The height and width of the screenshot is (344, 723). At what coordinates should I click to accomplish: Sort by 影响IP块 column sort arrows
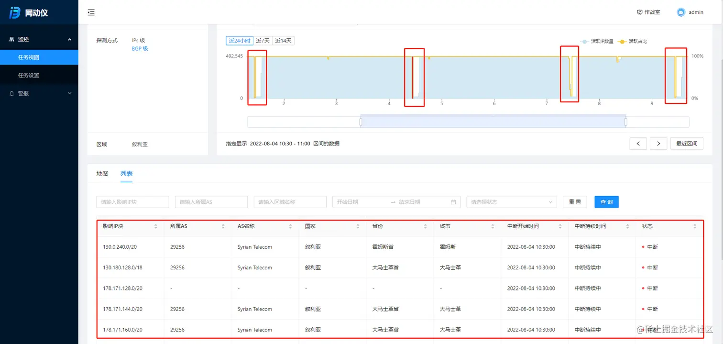pyautogui.click(x=155, y=226)
